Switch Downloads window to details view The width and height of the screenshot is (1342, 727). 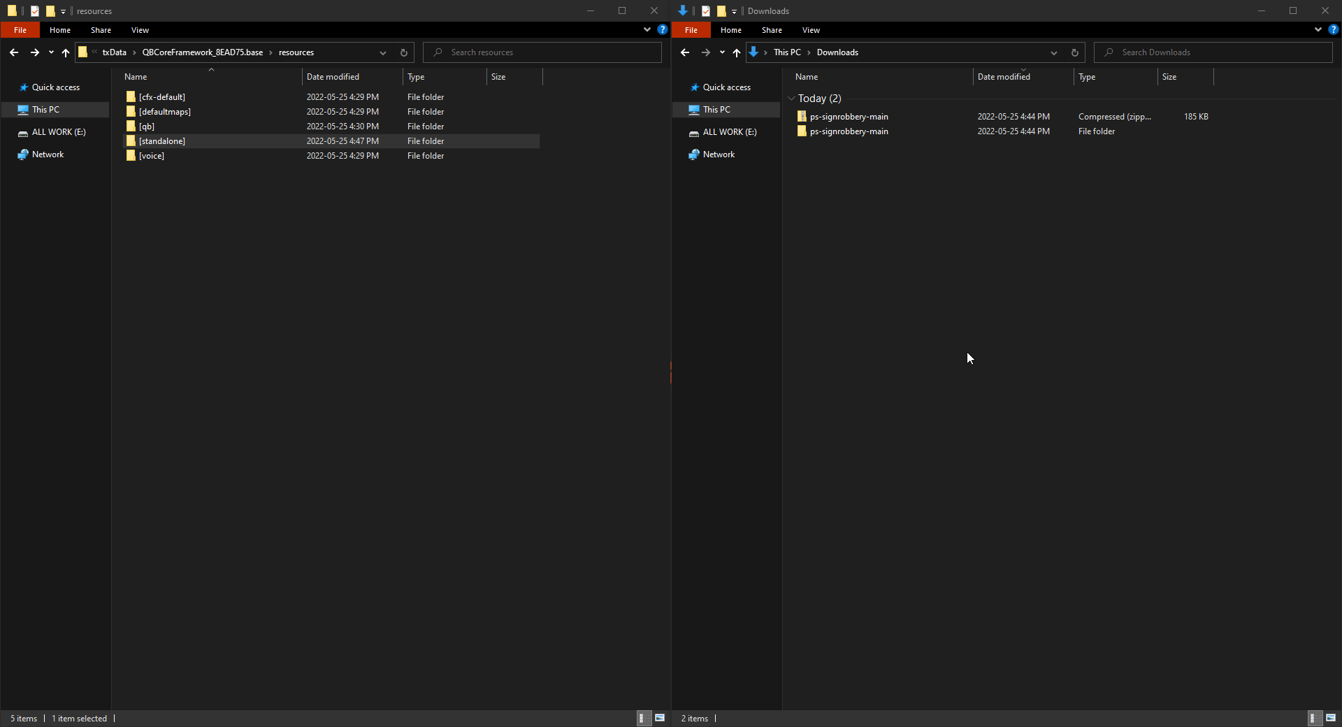1315,718
